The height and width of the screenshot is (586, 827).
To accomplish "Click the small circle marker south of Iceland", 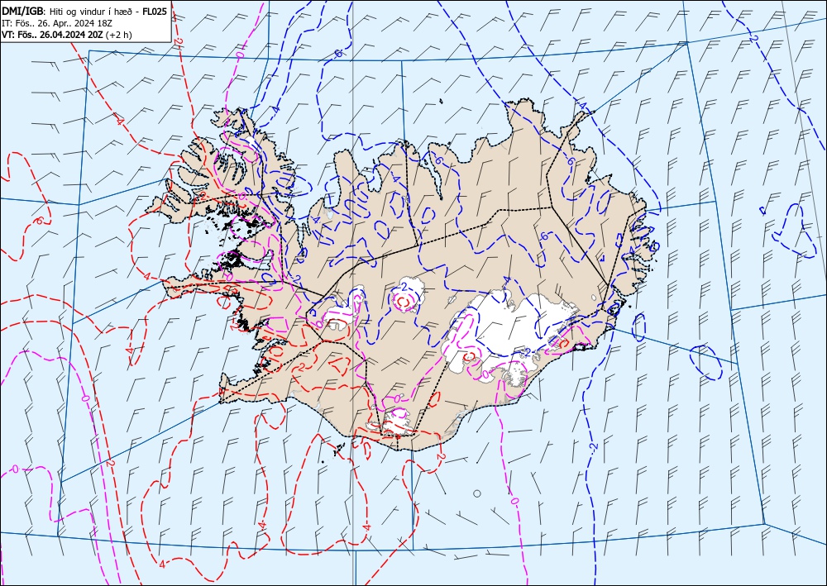I will pyautogui.click(x=477, y=493).
